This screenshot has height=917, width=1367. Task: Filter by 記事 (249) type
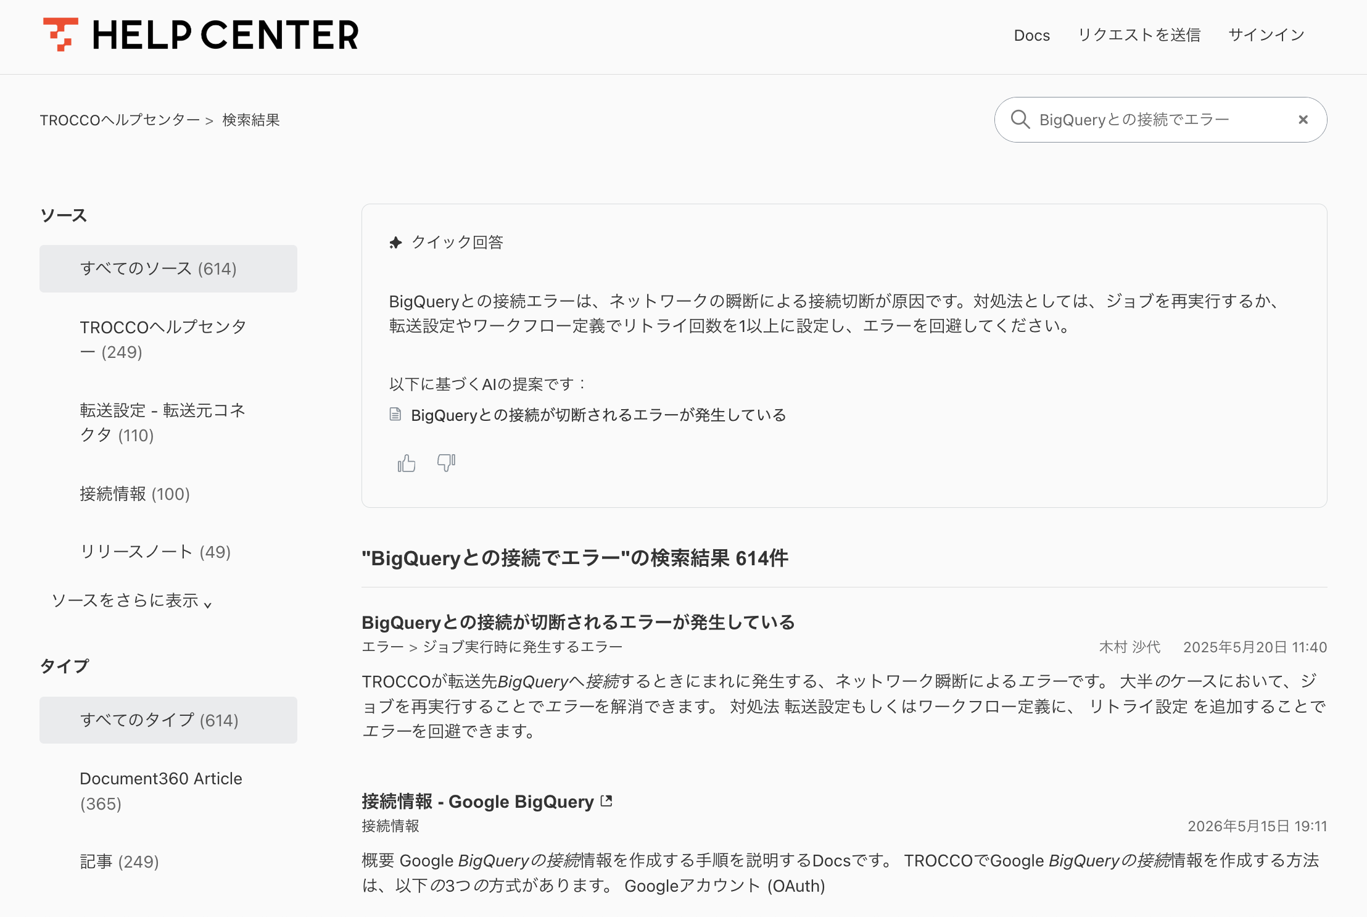point(168,861)
